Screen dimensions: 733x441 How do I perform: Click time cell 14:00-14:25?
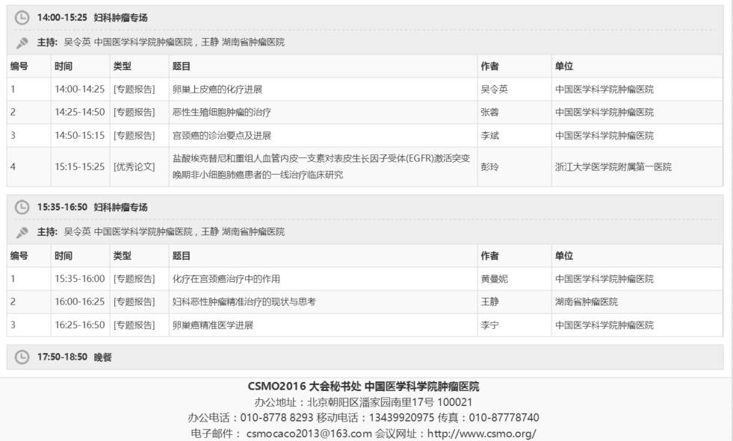pyautogui.click(x=79, y=90)
